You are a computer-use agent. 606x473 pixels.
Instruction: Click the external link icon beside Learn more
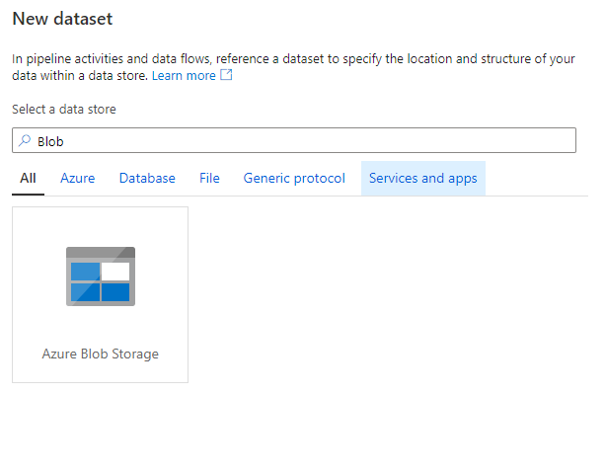click(226, 75)
